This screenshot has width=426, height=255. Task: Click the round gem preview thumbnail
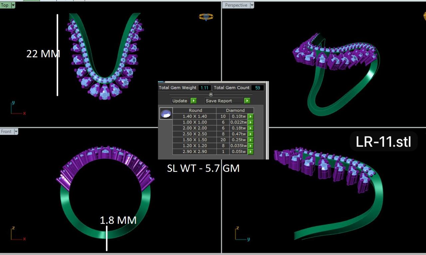[x=166, y=114]
